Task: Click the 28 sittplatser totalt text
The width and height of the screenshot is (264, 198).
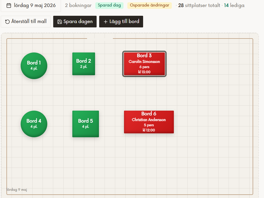Action: point(199,5)
